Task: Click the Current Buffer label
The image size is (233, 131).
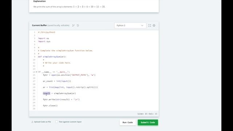Action: tap(39, 25)
